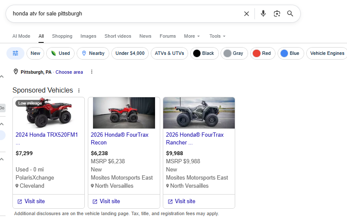The width and height of the screenshot is (347, 219).
Task: Click the $7,299 price
Action: [24, 153]
